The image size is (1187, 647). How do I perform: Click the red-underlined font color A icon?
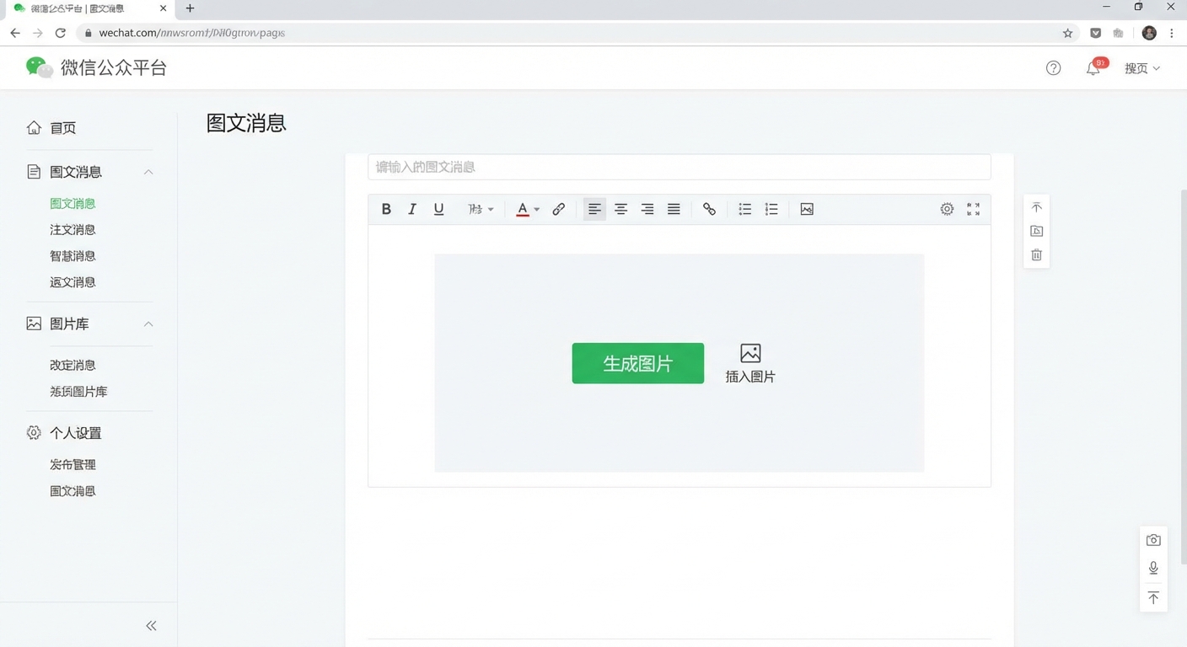click(523, 209)
